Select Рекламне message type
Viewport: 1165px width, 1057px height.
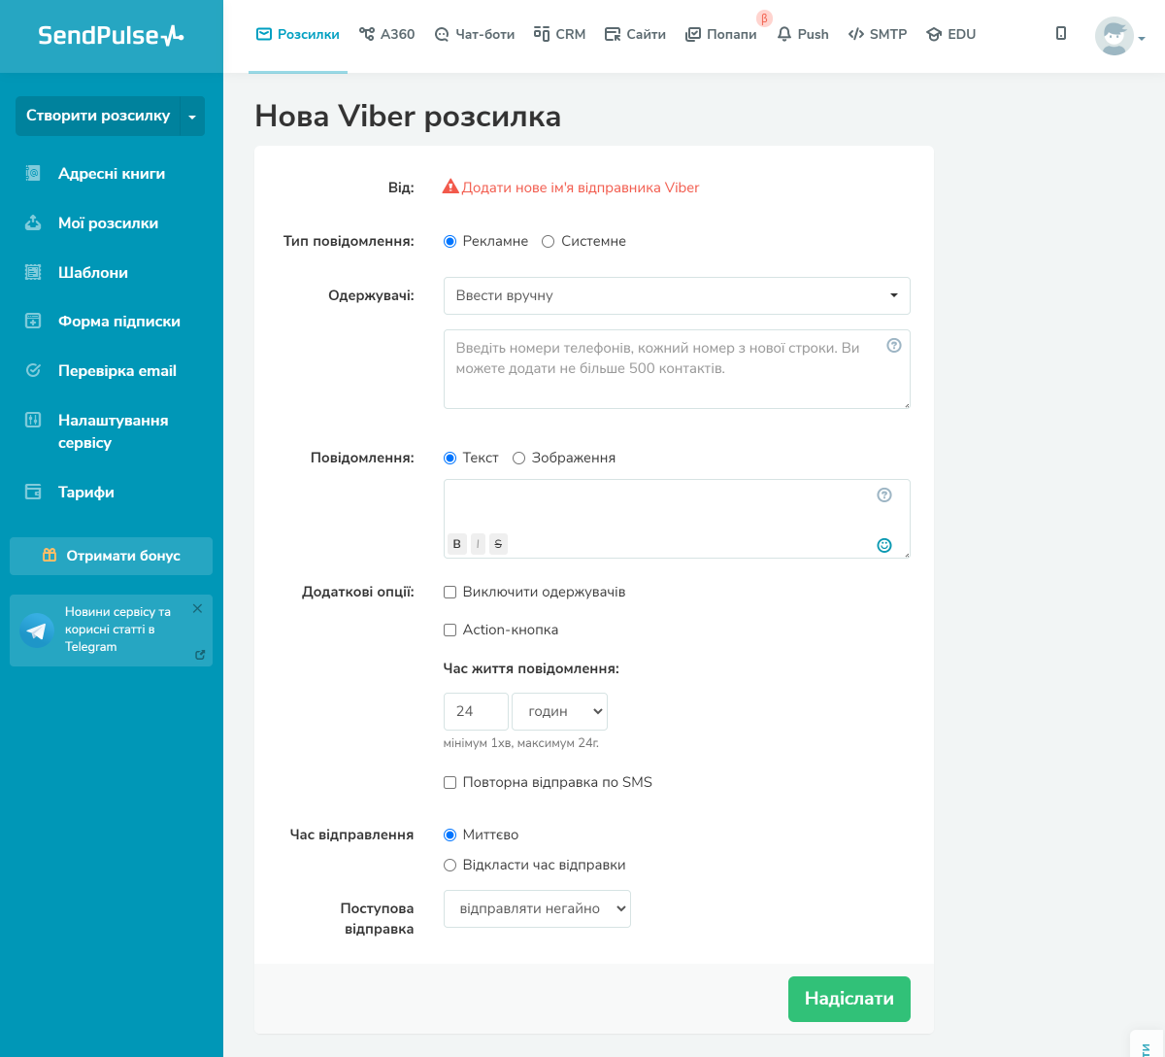click(x=449, y=241)
